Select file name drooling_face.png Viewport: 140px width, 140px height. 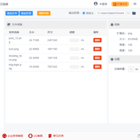pos(15,58)
